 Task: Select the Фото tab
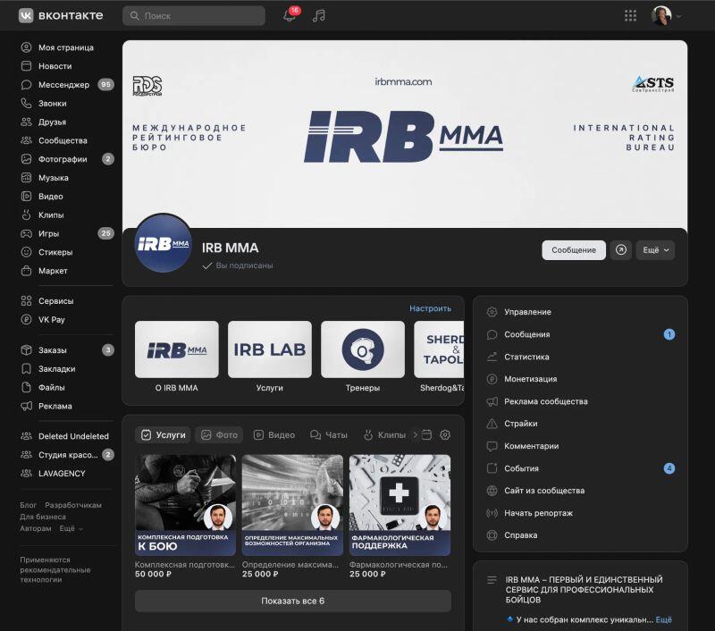[x=219, y=435]
